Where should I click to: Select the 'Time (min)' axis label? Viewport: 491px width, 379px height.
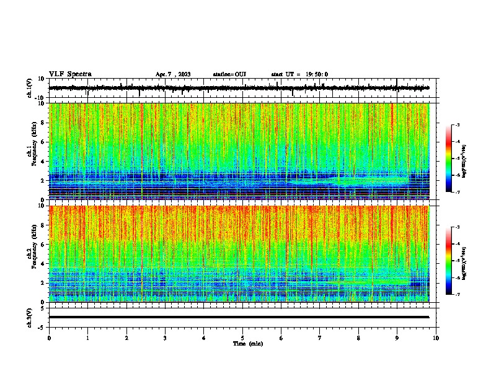click(x=248, y=344)
